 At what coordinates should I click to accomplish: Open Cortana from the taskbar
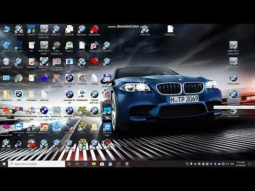coord(69,164)
